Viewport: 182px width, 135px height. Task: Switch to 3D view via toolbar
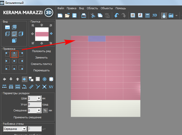point(155,15)
